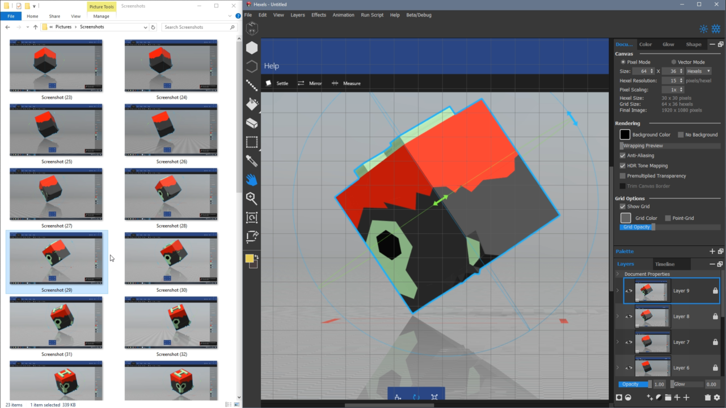Open the Animation menu

[343, 15]
